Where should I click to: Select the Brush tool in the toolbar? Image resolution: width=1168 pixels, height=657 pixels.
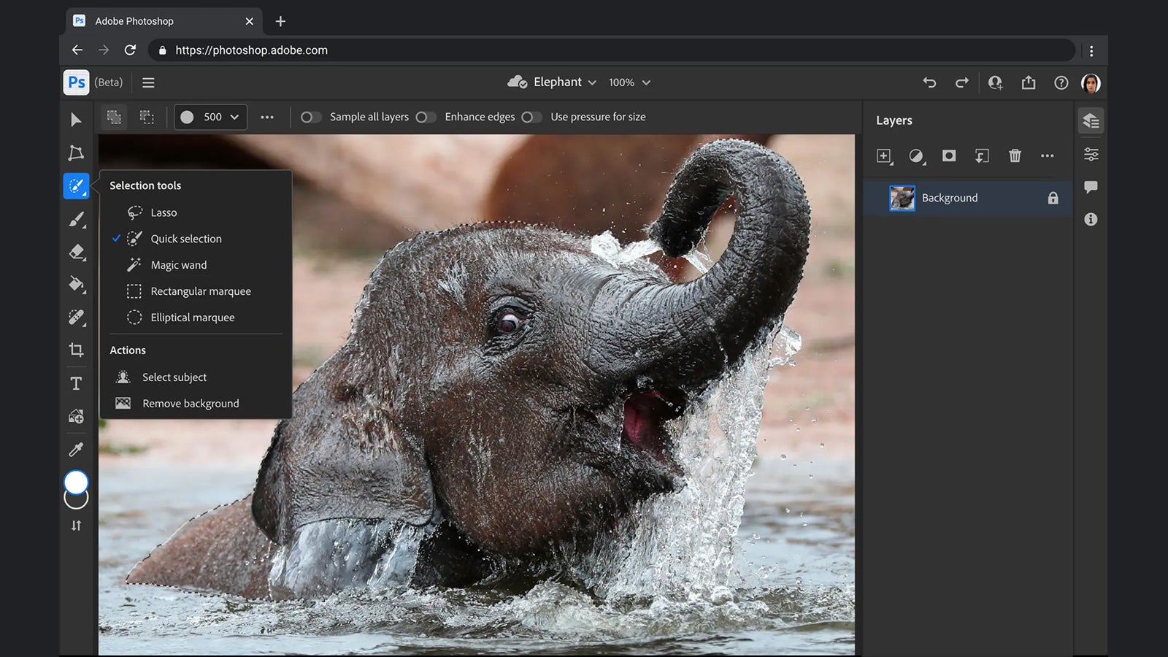coord(75,219)
